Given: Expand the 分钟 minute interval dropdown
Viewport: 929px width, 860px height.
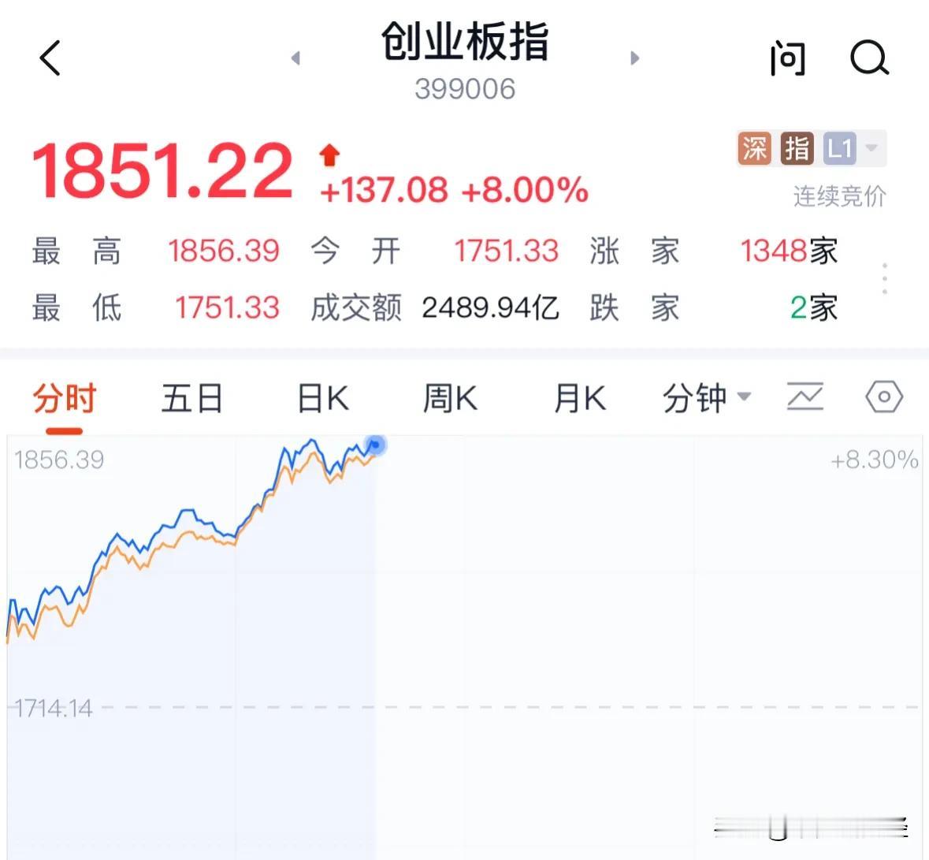Looking at the screenshot, I should click(705, 397).
